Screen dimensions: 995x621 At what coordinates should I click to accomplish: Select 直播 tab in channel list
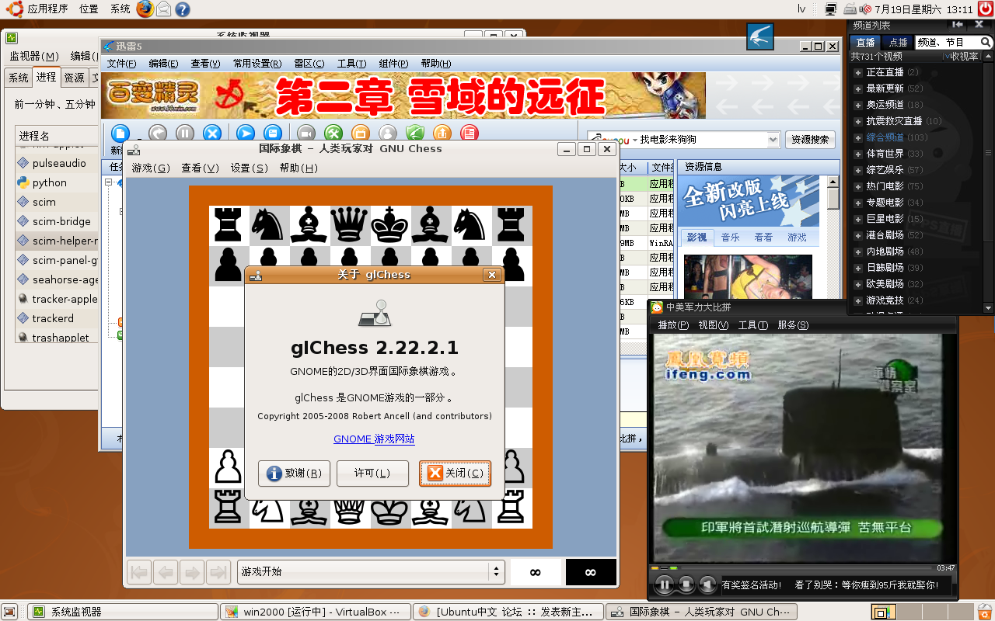865,43
